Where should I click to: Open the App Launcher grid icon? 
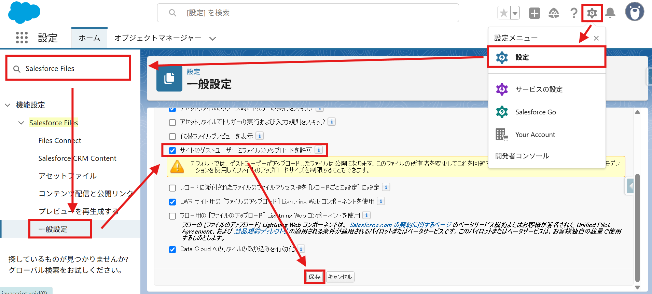[22, 38]
